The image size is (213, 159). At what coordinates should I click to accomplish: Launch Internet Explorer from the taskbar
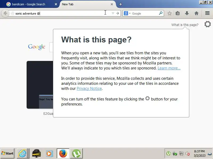(22, 153)
